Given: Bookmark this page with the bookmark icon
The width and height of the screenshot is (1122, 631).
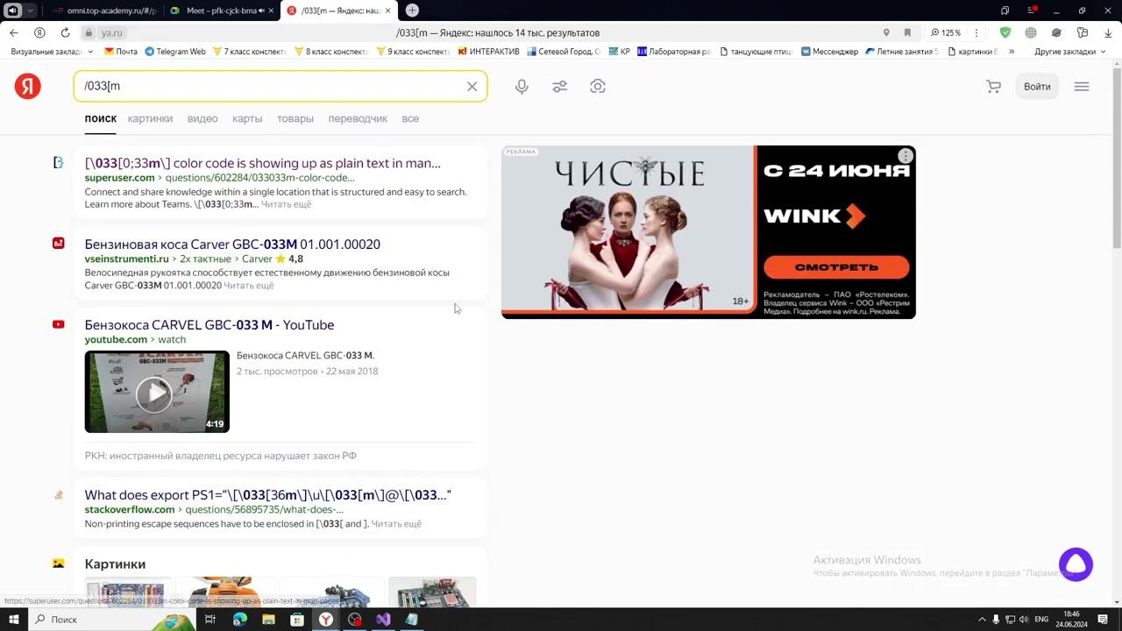Looking at the screenshot, I should [907, 32].
